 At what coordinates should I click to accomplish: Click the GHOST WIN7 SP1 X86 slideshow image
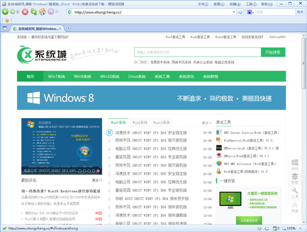62,146
